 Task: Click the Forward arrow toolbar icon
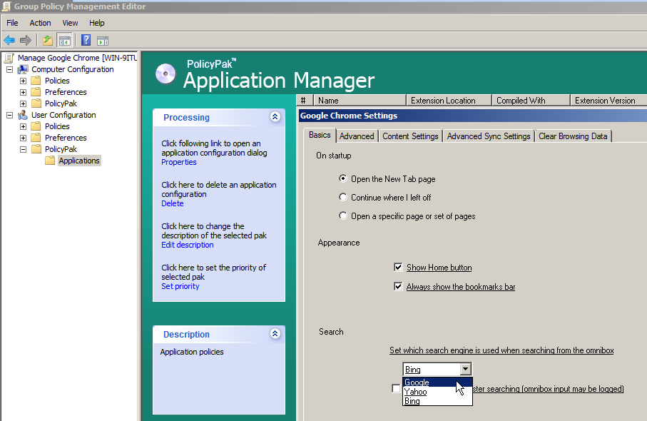(x=26, y=41)
